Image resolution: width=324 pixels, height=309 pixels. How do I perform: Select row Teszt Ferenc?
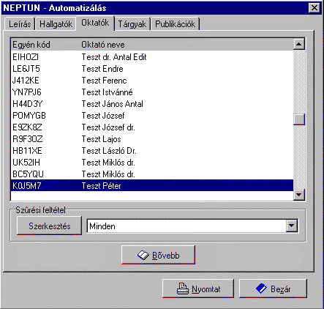152,81
